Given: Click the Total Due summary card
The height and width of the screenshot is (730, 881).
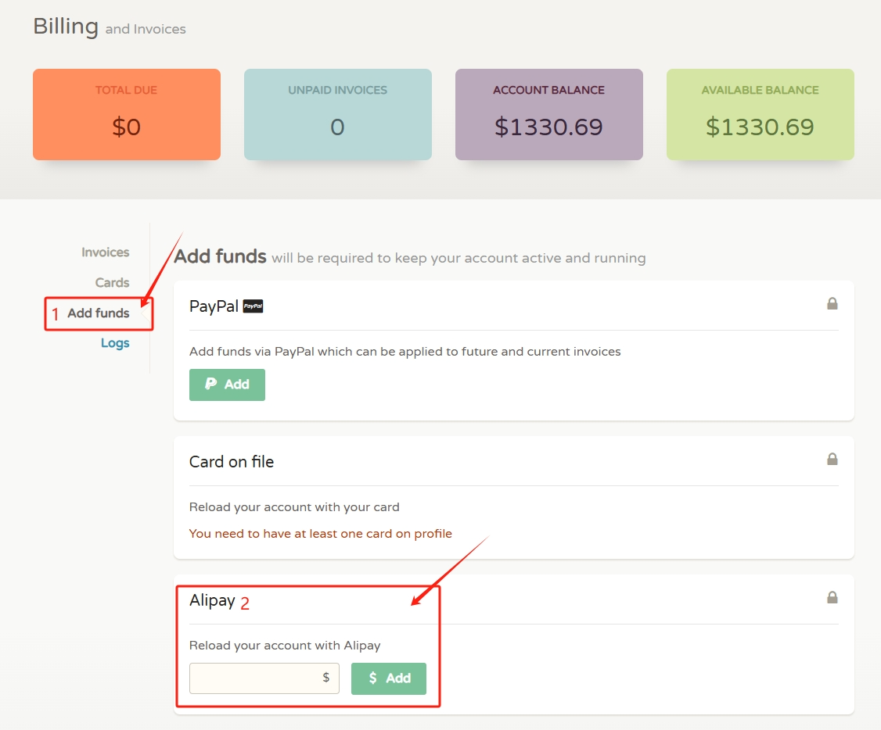Looking at the screenshot, I should coord(127,114).
